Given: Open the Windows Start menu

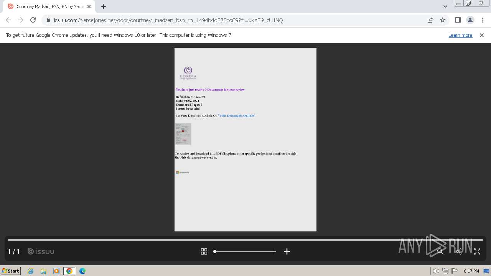Looking at the screenshot, I should tap(11, 271).
